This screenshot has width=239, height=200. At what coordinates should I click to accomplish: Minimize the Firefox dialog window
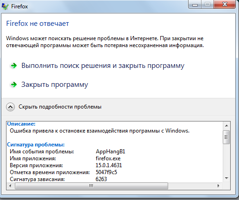pos(195,5)
